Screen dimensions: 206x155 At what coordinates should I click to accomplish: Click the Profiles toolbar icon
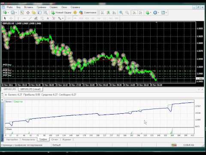pyautogui.click(x=13, y=12)
